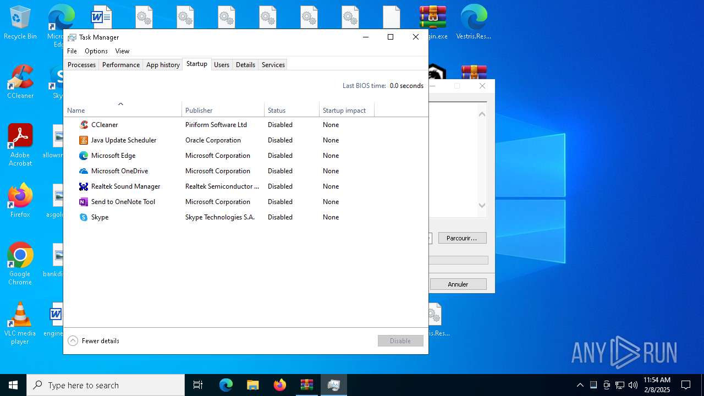The height and width of the screenshot is (396, 704).
Task: Switch to the Processes tab
Action: click(x=81, y=65)
